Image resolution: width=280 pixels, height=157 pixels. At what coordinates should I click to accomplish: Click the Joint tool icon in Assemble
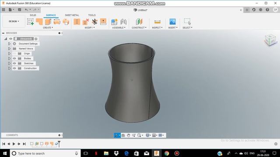(x=123, y=22)
